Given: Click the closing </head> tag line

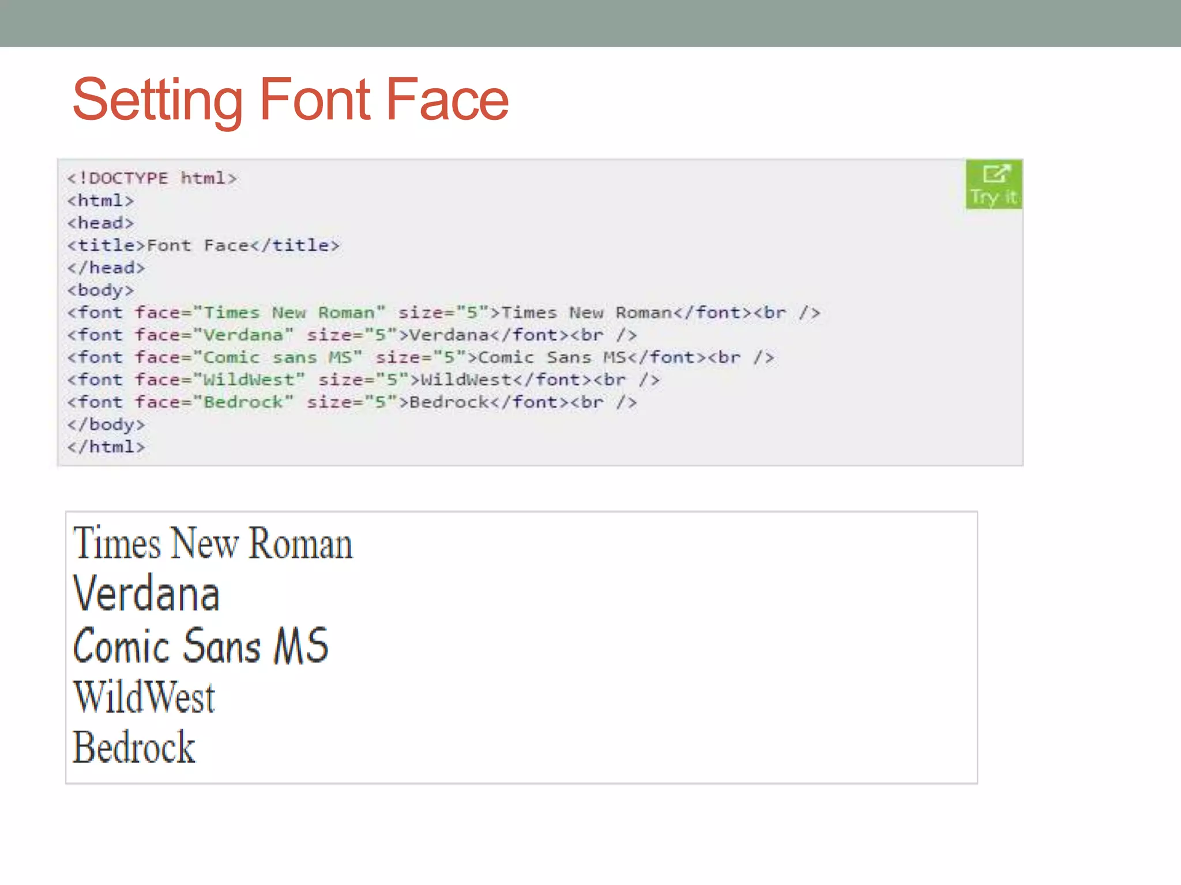Looking at the screenshot, I should coord(106,268).
